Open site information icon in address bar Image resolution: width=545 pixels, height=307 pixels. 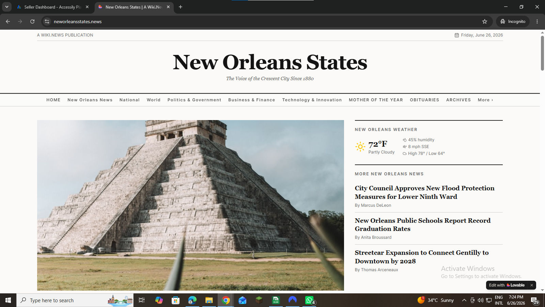tap(47, 21)
